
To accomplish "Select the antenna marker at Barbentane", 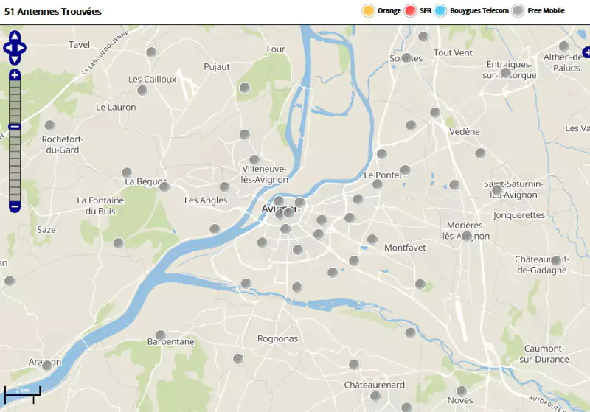I will (161, 335).
